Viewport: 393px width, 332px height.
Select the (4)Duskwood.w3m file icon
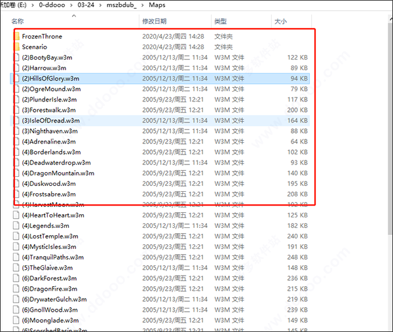(x=16, y=183)
